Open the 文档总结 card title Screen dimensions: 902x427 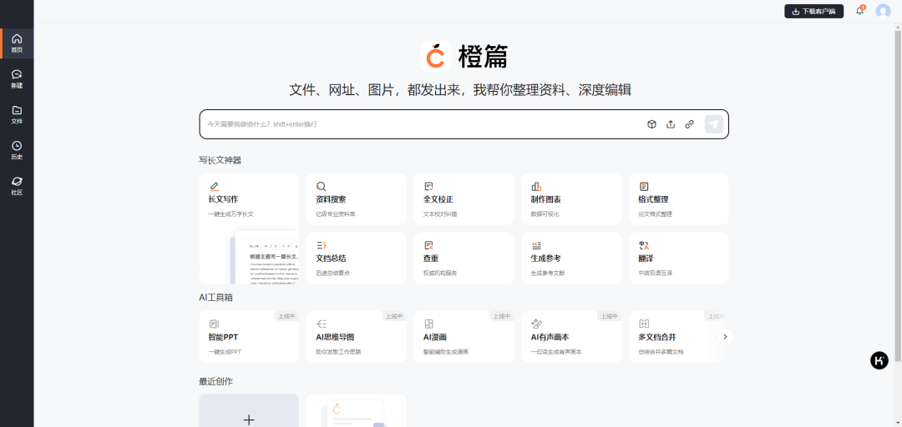click(x=331, y=259)
